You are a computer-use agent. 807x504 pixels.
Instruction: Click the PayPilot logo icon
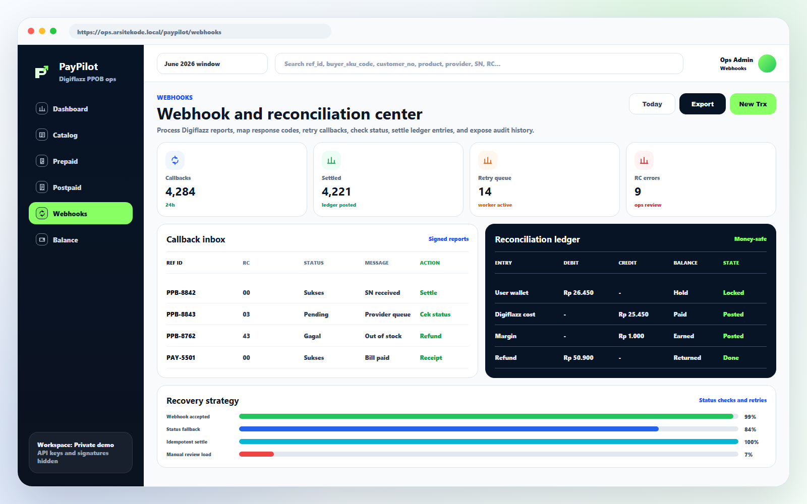tap(42, 72)
